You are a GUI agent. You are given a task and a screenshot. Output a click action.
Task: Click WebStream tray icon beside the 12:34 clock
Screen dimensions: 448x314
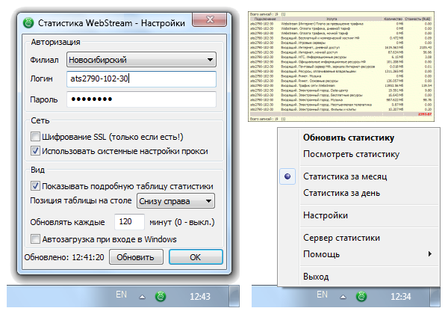(x=361, y=297)
